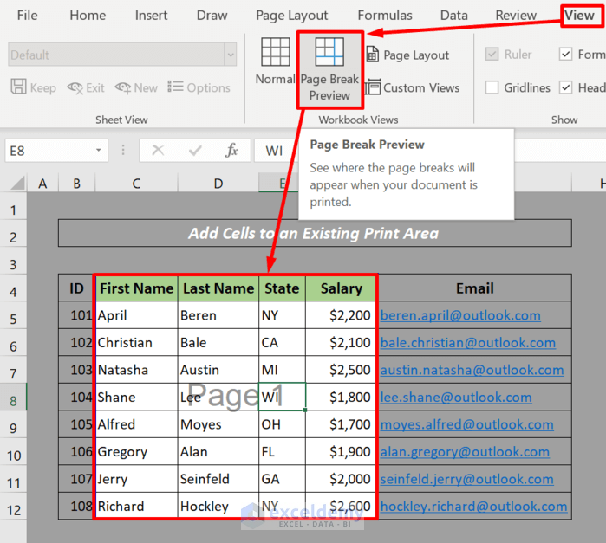Image resolution: width=606 pixels, height=543 pixels.
Task: Open bale.christian@outlook.com link
Action: pyautogui.click(x=467, y=343)
